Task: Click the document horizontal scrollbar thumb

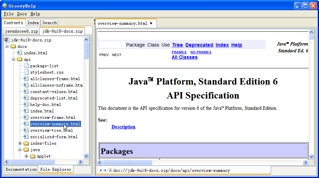Action: click(x=127, y=162)
